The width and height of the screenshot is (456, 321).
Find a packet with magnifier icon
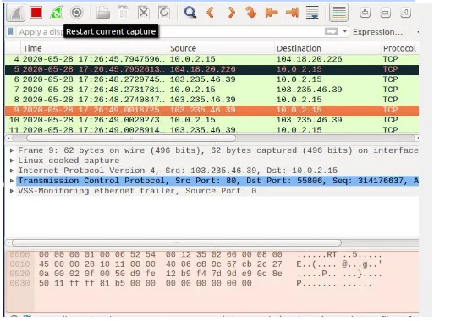point(190,13)
